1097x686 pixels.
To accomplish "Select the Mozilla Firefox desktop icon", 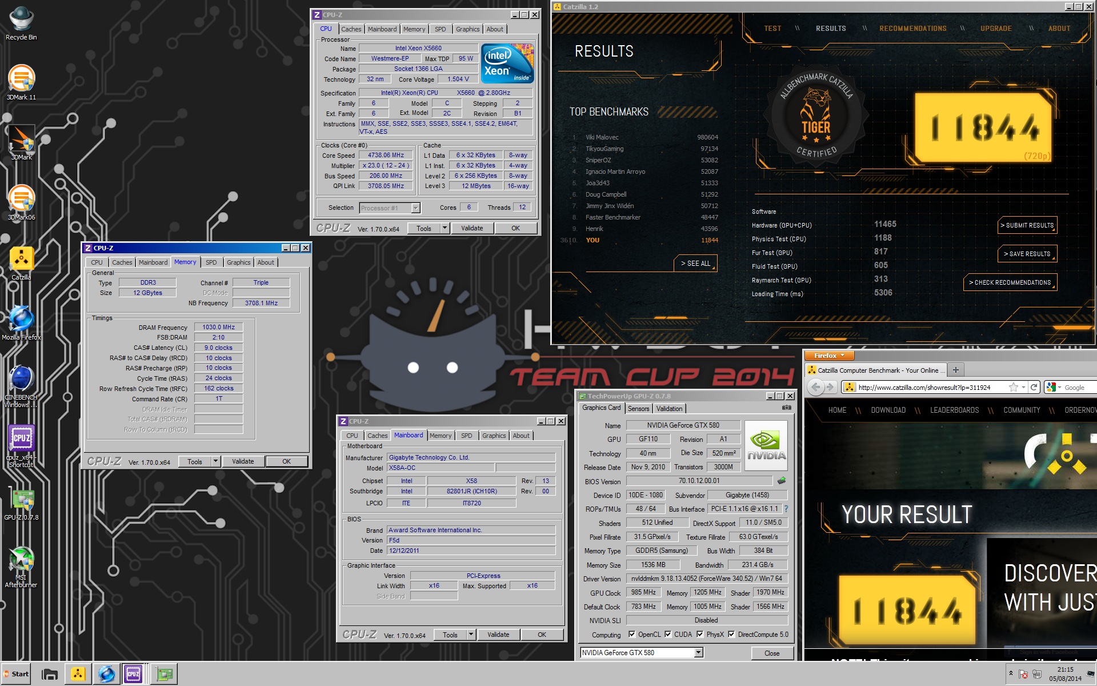I will 21,323.
